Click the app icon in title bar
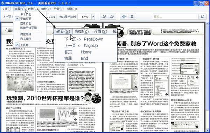Image resolution: width=210 pixels, height=133 pixels. click(x=2, y=3)
